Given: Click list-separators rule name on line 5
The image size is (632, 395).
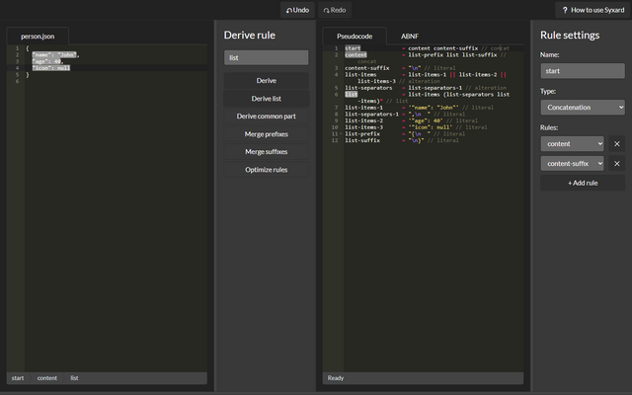Looking at the screenshot, I should point(368,88).
